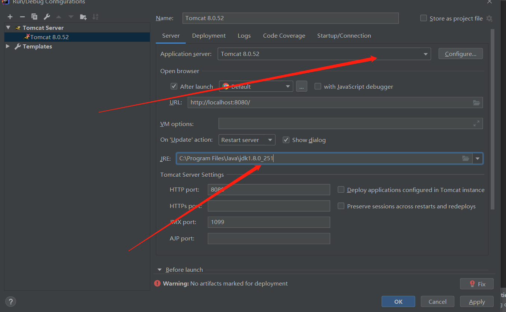The image size is (506, 312).
Task: Switch to Deployment tab
Action: click(209, 36)
